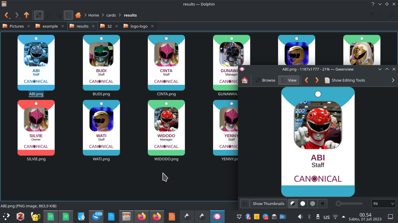Select the WATI.png card thumbnail
The width and height of the screenshot is (398, 223).
click(101, 128)
